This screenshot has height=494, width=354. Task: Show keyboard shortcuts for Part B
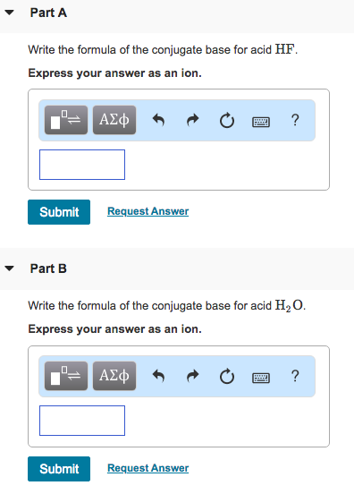coord(261,378)
